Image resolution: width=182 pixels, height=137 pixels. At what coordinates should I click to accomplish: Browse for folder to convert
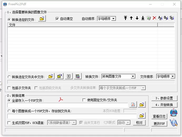pyautogui.click(x=51, y=76)
